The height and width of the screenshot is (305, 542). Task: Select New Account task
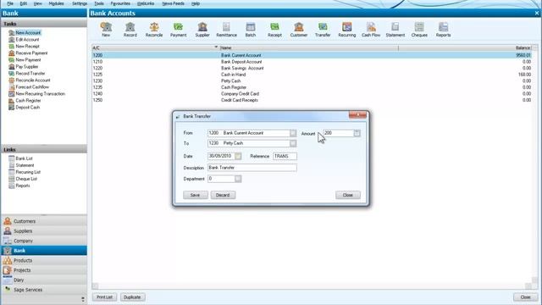click(28, 32)
